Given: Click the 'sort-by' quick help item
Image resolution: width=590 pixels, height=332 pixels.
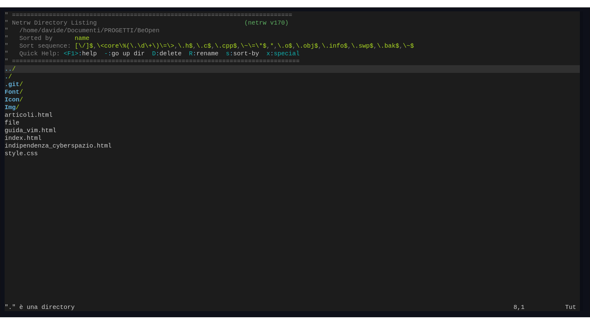Looking at the screenshot, I should point(246,53).
